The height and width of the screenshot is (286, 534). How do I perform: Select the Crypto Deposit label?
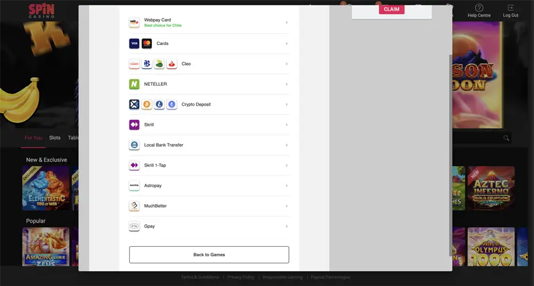[x=196, y=104]
